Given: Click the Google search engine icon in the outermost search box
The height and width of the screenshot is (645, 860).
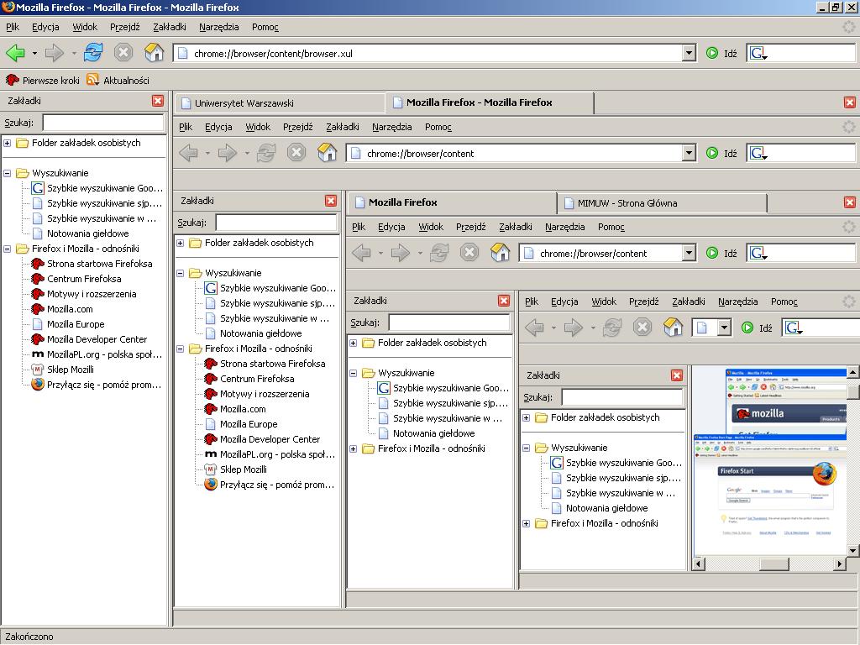Looking at the screenshot, I should 758,53.
